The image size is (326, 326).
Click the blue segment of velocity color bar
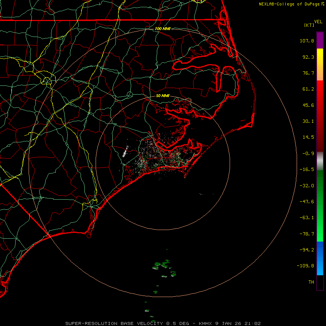click(320, 258)
